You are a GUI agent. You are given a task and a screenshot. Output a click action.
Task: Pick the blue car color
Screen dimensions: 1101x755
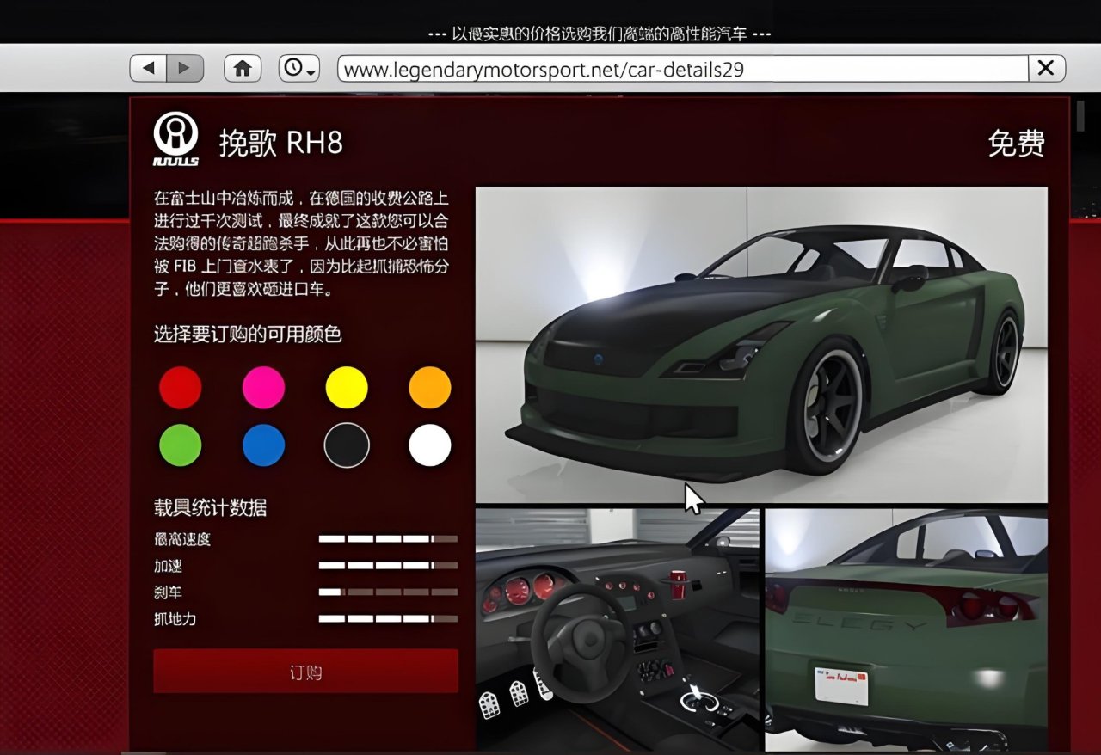click(x=263, y=445)
